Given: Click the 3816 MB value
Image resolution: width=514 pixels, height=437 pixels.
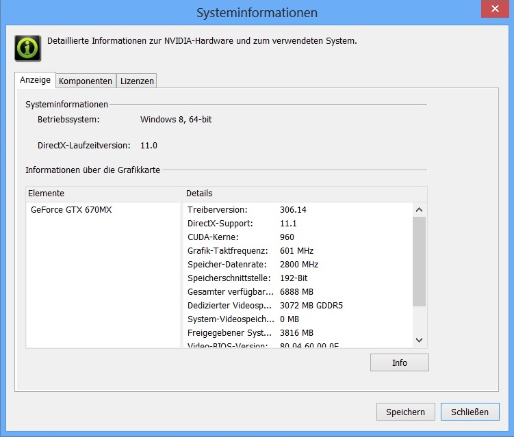Looking at the screenshot, I should [x=296, y=333].
